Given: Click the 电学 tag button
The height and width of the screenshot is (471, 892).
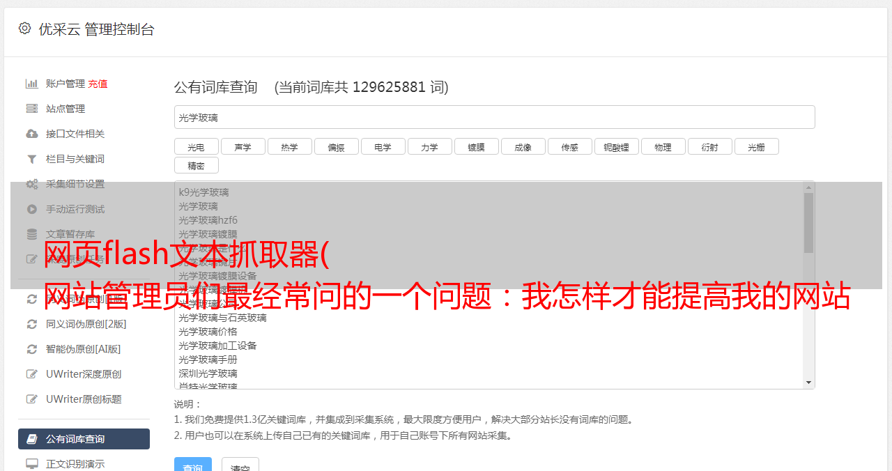Looking at the screenshot, I should click(x=383, y=146).
